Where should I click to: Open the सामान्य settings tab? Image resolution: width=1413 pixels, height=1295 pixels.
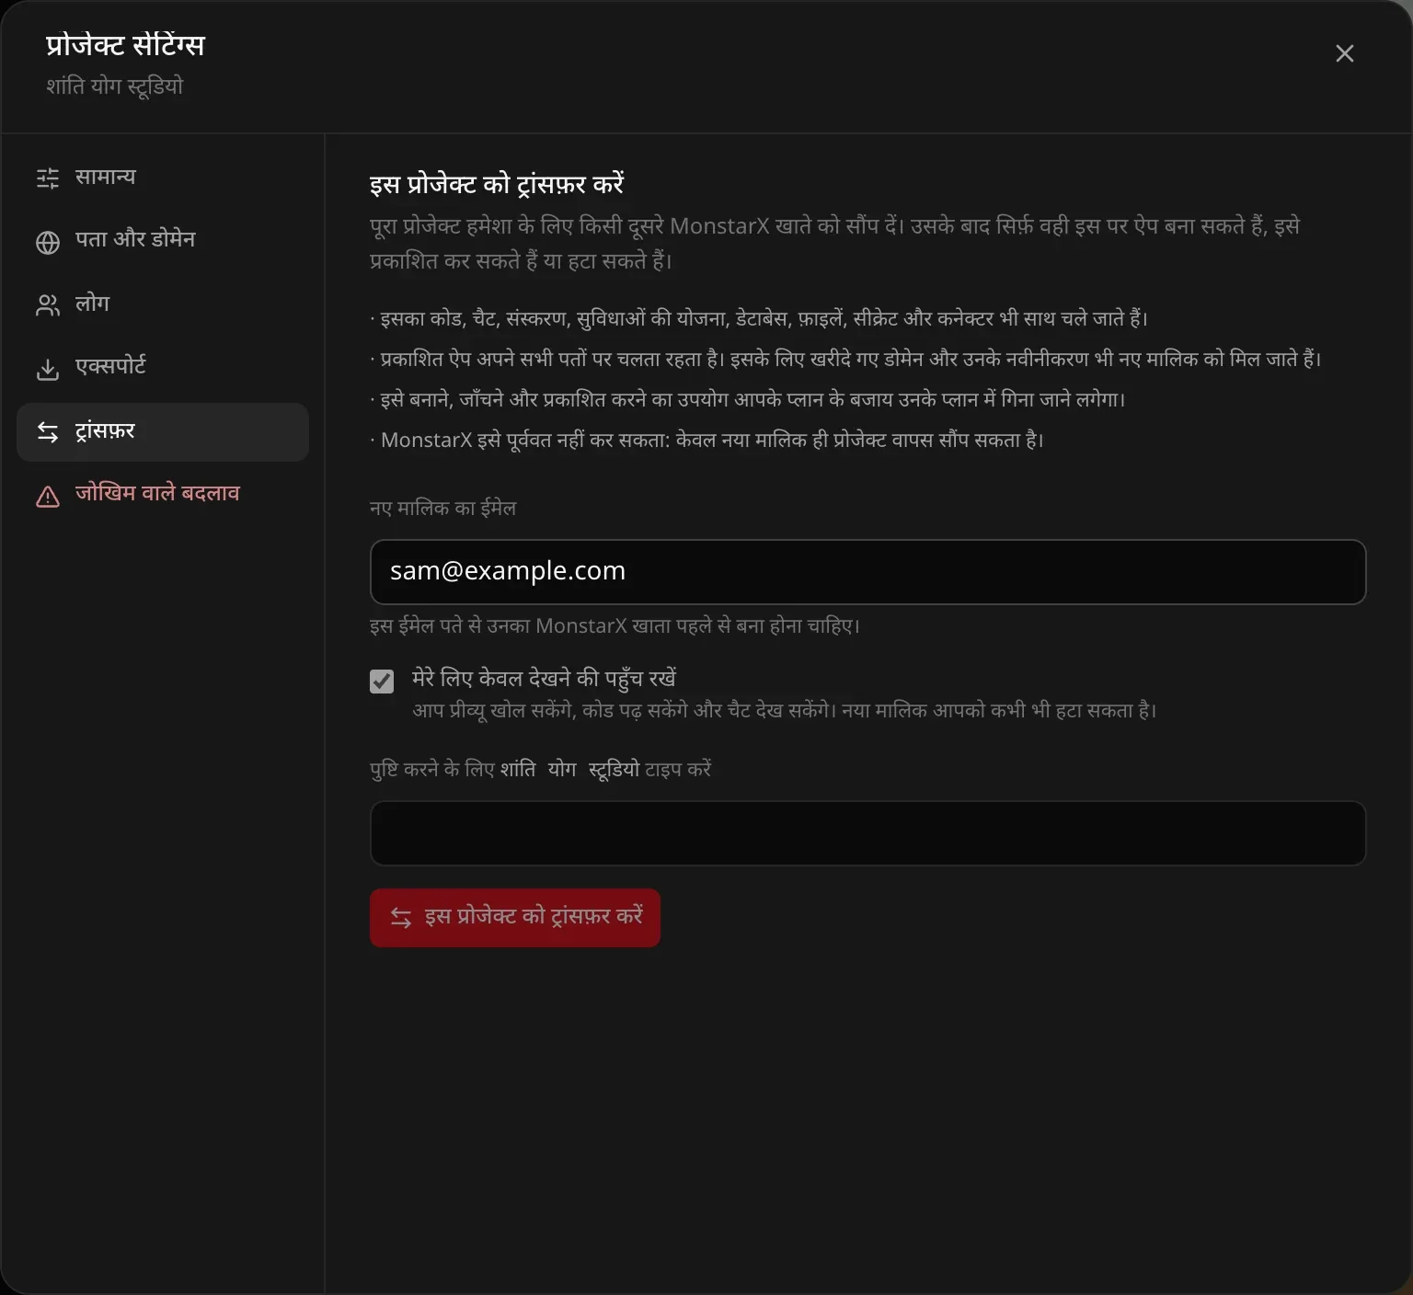coord(163,178)
